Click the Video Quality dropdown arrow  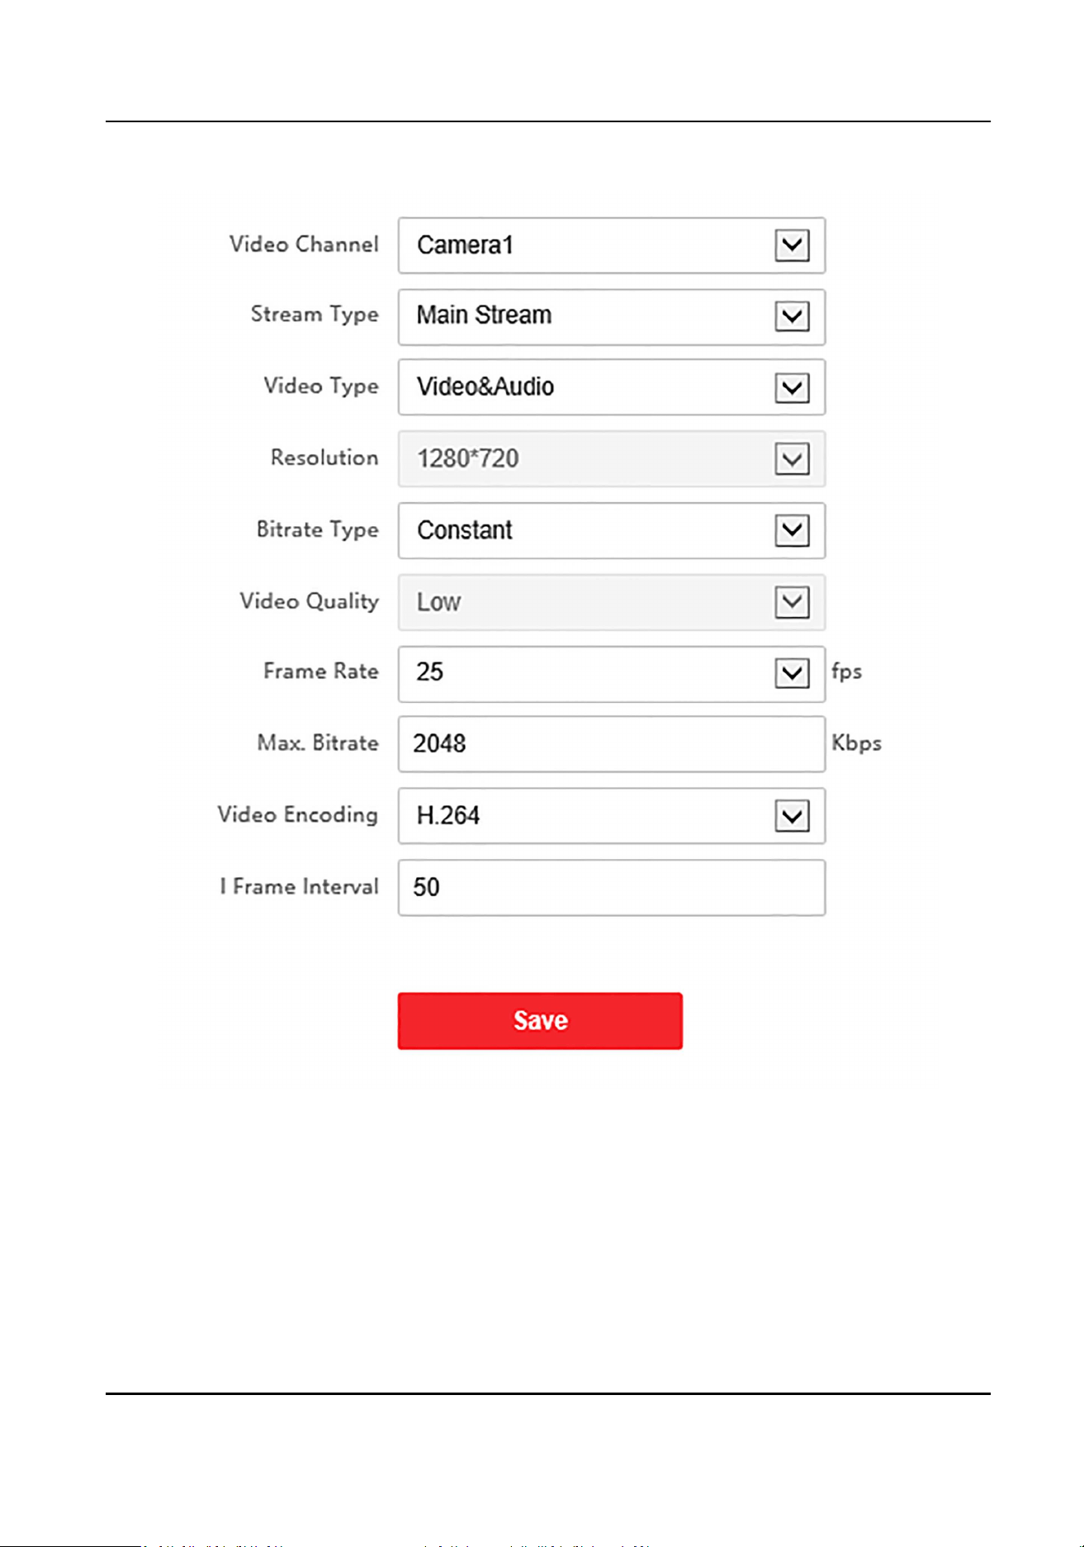pos(792,602)
